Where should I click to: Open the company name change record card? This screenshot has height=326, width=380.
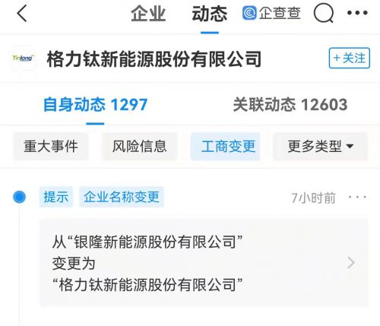[x=204, y=263]
